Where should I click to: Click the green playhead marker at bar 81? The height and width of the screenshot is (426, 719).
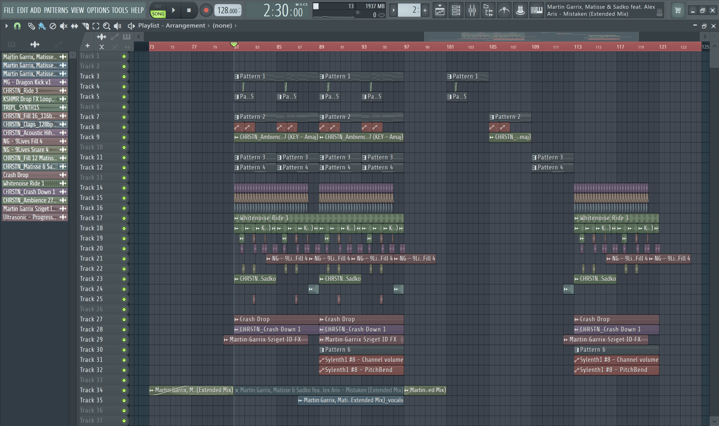(x=234, y=45)
